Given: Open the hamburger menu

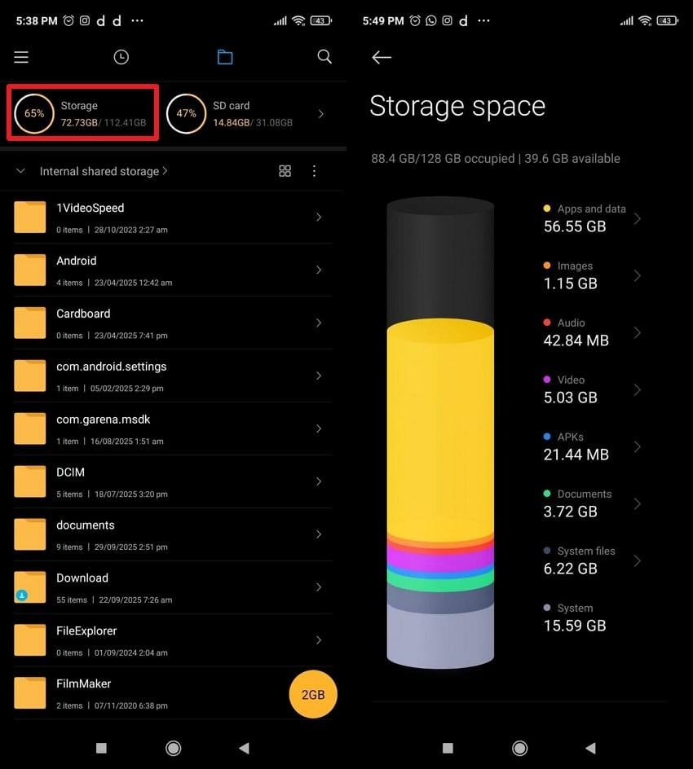Looking at the screenshot, I should [x=20, y=57].
